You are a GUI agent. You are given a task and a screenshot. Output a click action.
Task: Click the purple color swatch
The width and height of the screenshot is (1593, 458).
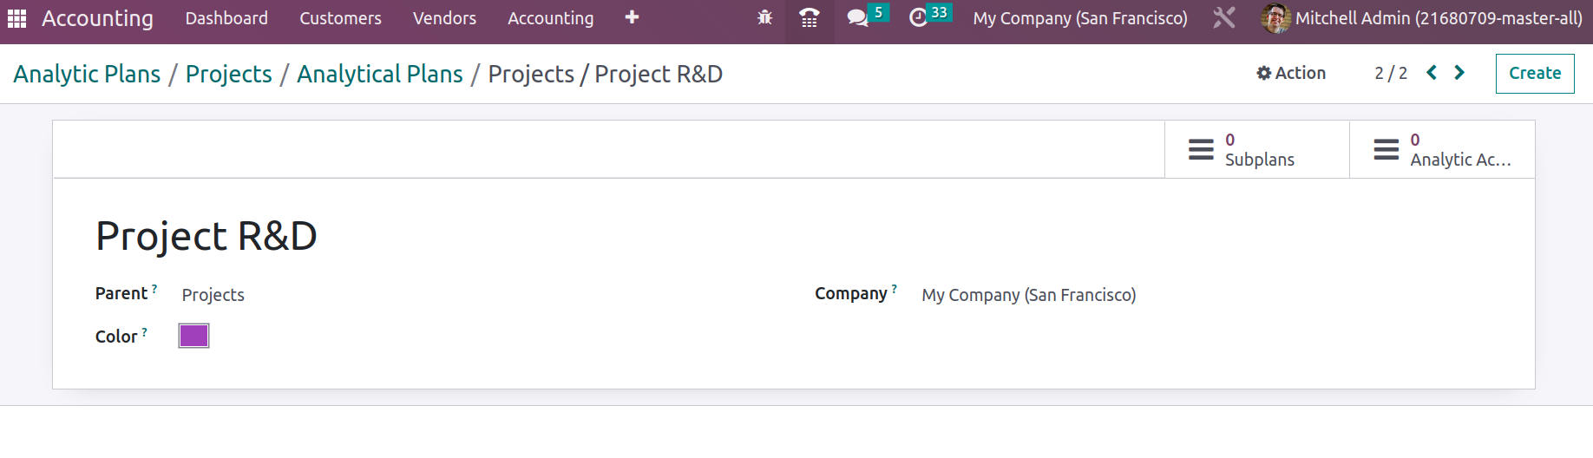click(193, 336)
